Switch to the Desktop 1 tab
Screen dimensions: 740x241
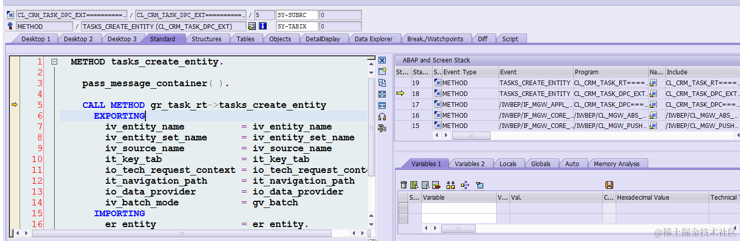click(x=35, y=39)
